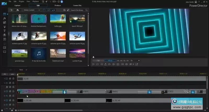The height and width of the screenshot is (112, 209).
Task: Open the Media Content dropdown
Action: click(32, 10)
